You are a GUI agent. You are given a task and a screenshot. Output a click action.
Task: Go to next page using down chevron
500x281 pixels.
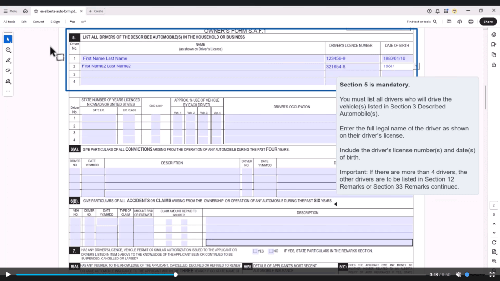pyautogui.click(x=494, y=233)
